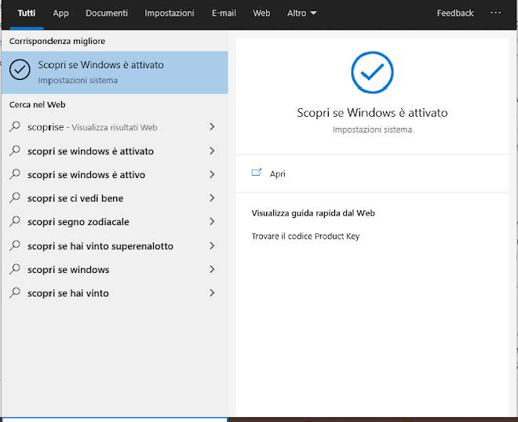Click the large blue checkmark icon in preview
Image resolution: width=518 pixels, height=422 pixels.
coord(372,72)
